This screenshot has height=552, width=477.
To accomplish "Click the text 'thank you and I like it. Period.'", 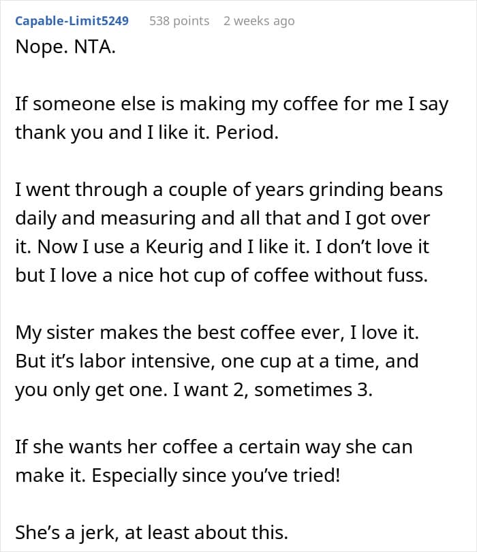I will (x=147, y=133).
